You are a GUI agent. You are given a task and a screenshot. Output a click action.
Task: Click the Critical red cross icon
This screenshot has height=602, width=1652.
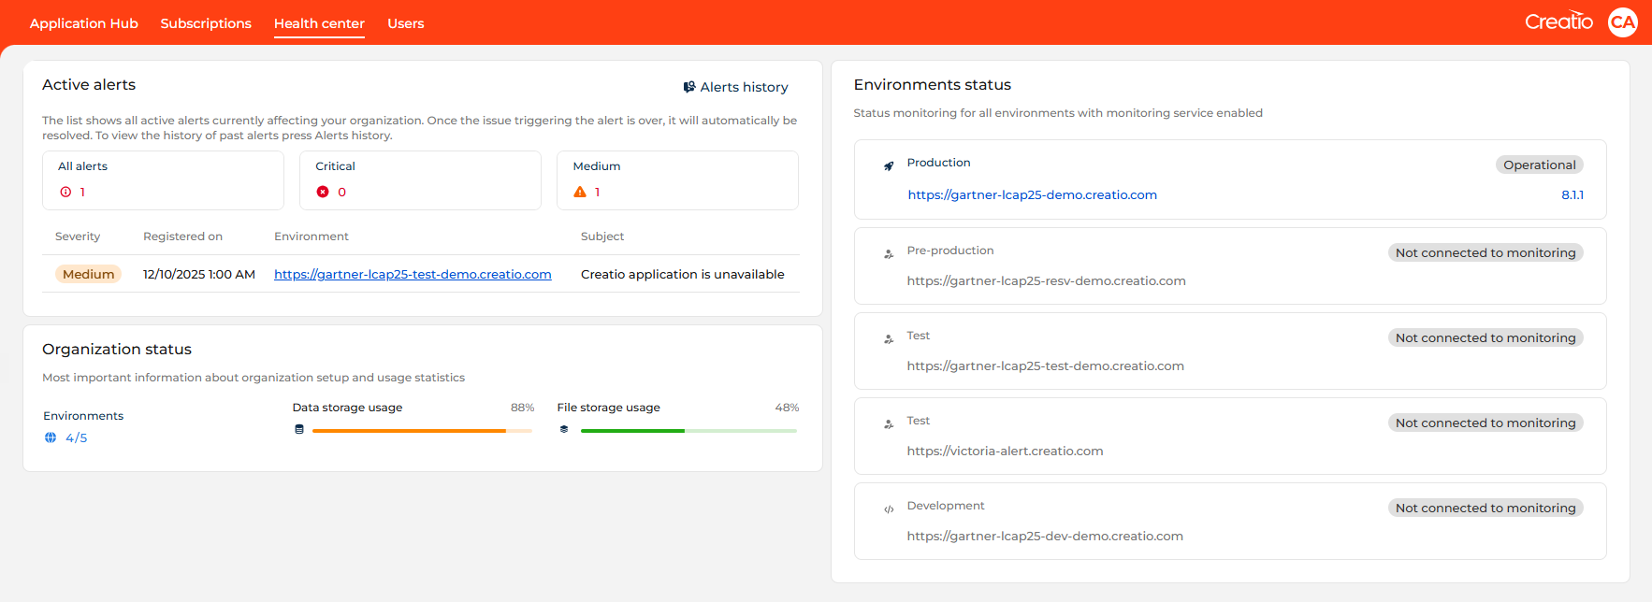pos(323,192)
